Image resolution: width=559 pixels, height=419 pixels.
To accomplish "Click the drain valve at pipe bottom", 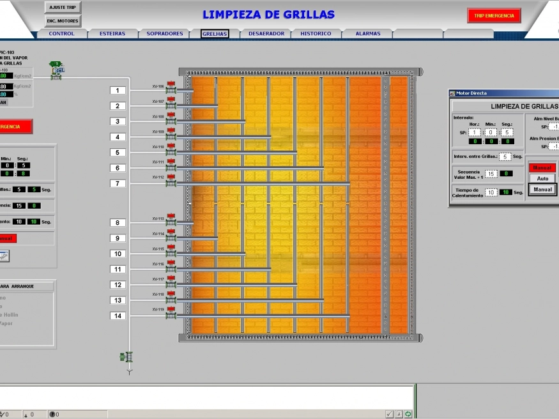I will click(127, 357).
